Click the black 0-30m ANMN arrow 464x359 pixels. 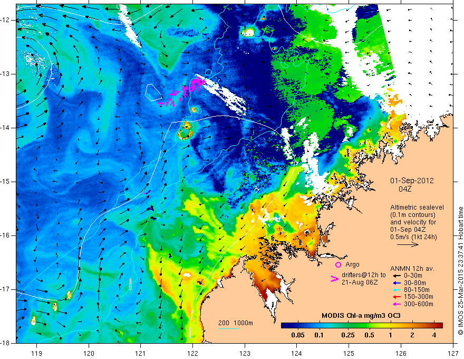tap(397, 276)
